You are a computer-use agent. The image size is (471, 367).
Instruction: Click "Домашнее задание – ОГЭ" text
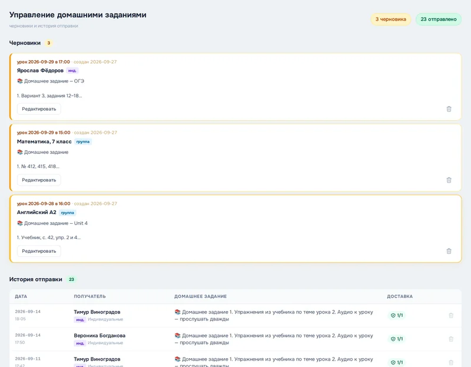tap(54, 81)
